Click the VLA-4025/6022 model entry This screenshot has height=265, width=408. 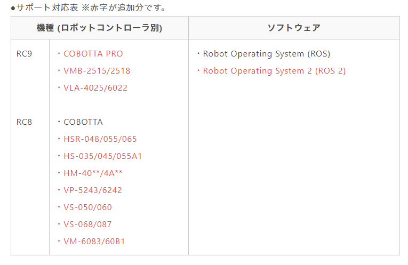pos(95,88)
